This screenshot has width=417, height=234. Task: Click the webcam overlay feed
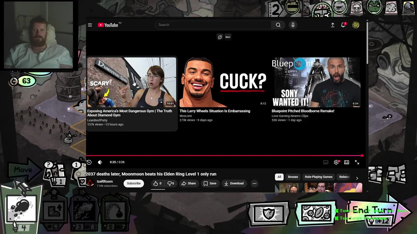[38, 34]
